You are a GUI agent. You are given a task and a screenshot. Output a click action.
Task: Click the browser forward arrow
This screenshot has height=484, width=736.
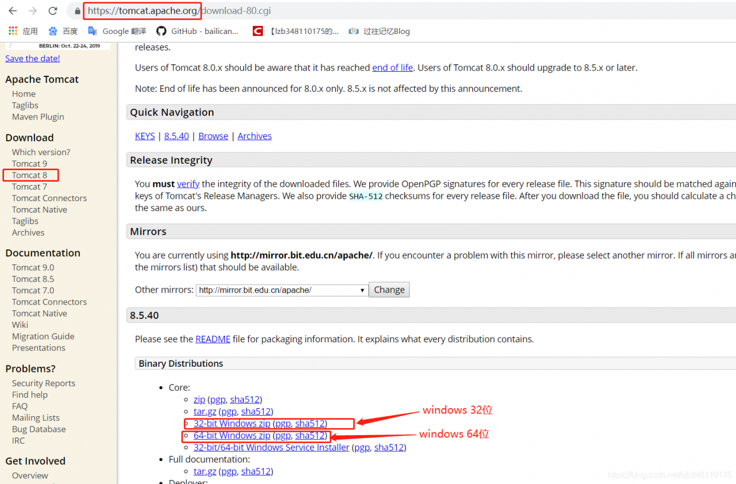pos(33,11)
